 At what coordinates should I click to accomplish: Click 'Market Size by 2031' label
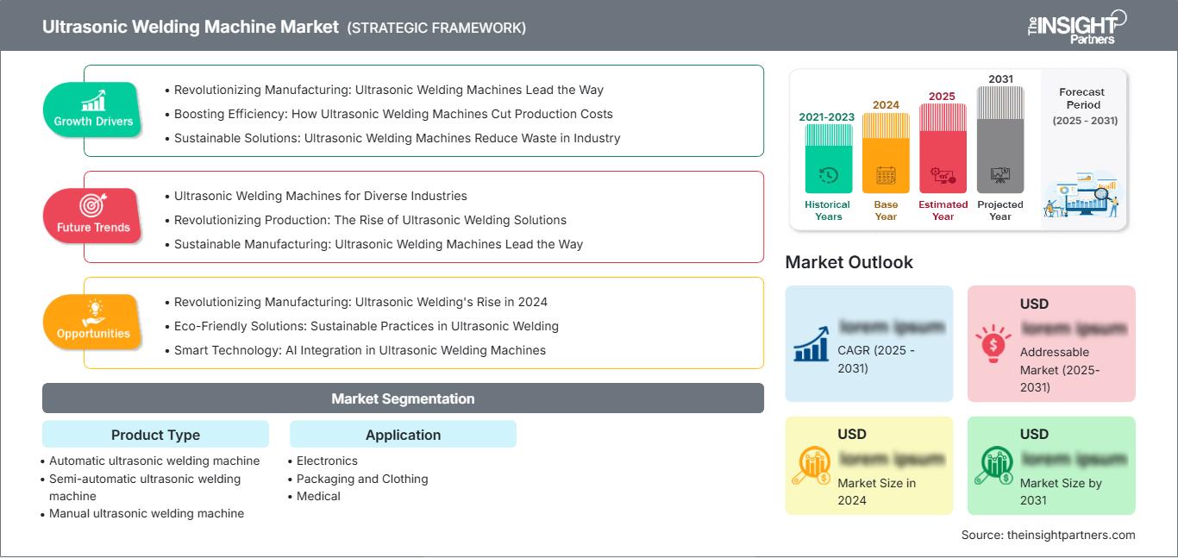tap(1061, 492)
